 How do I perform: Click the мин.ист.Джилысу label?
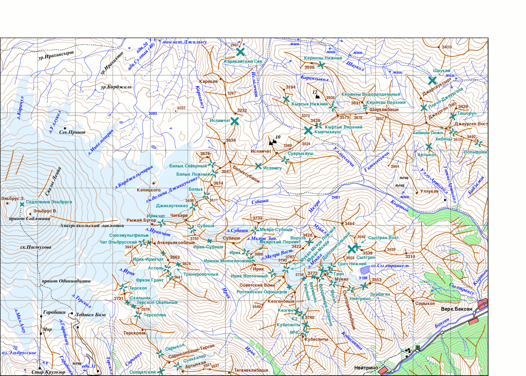coord(185,42)
